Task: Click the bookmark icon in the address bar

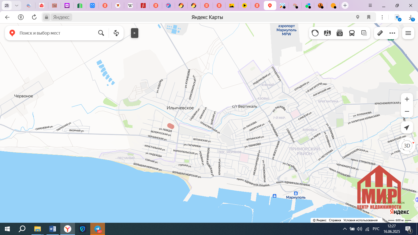Action: [x=369, y=17]
